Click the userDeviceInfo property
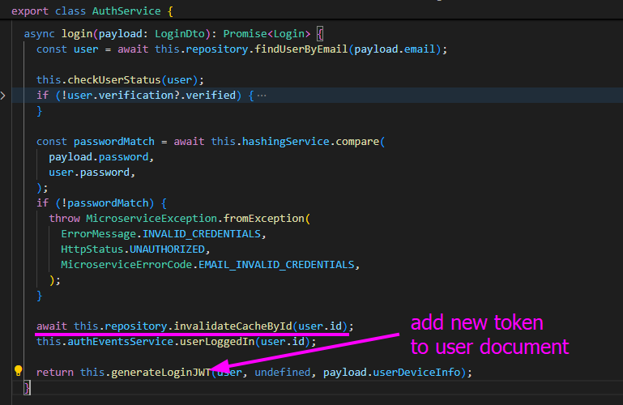The image size is (623, 405). pyautogui.click(x=416, y=373)
